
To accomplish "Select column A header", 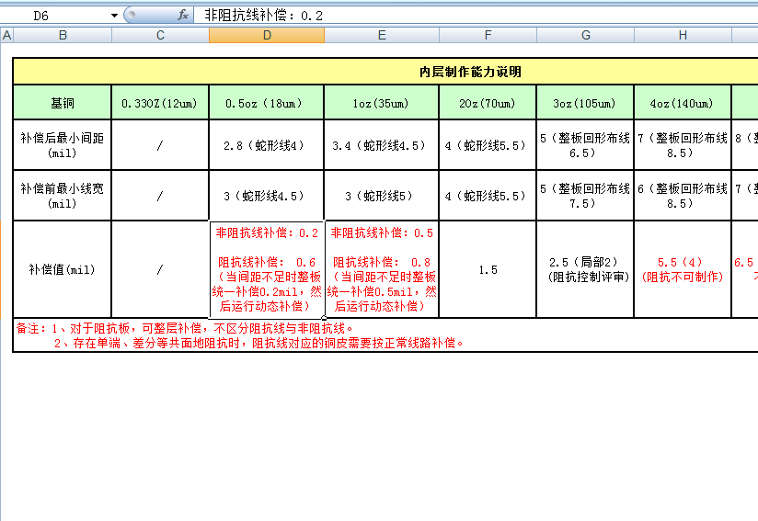I will point(6,35).
